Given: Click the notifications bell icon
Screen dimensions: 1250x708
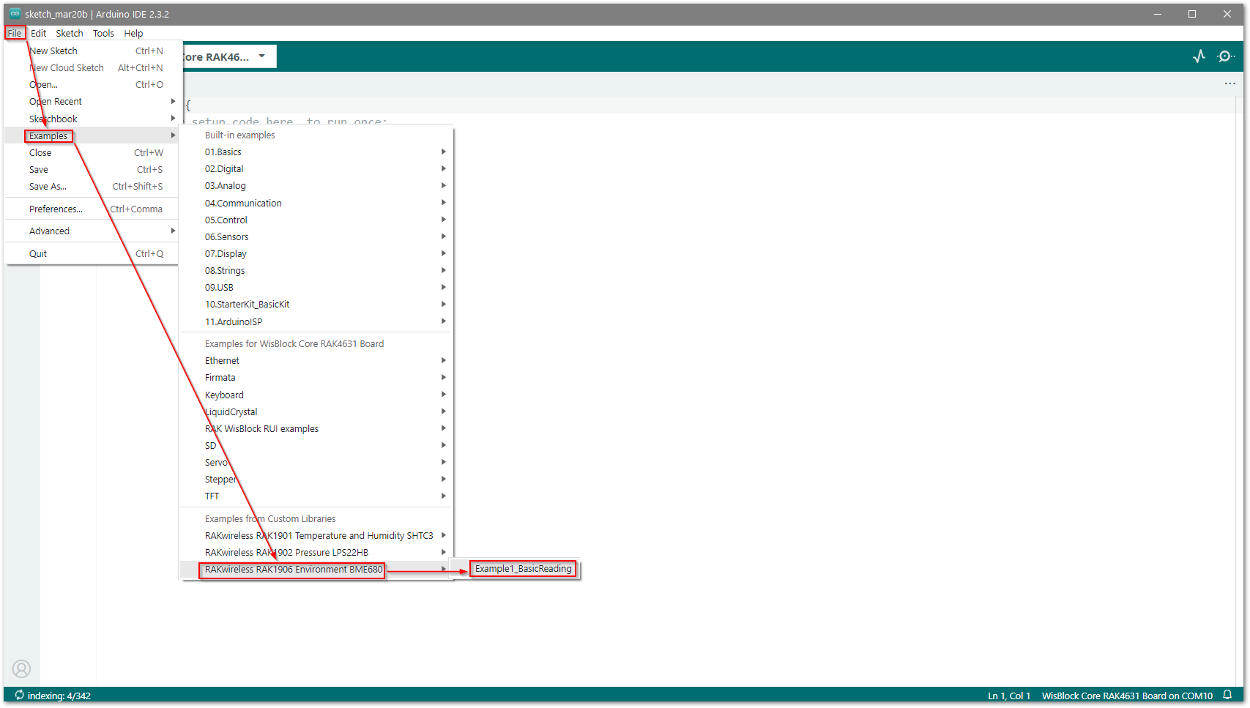Looking at the screenshot, I should 1227,696.
